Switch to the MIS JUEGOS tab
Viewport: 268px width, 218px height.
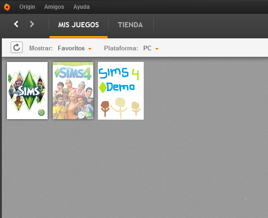click(79, 25)
